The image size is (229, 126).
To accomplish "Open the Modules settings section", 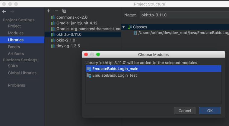I will point(15,33).
